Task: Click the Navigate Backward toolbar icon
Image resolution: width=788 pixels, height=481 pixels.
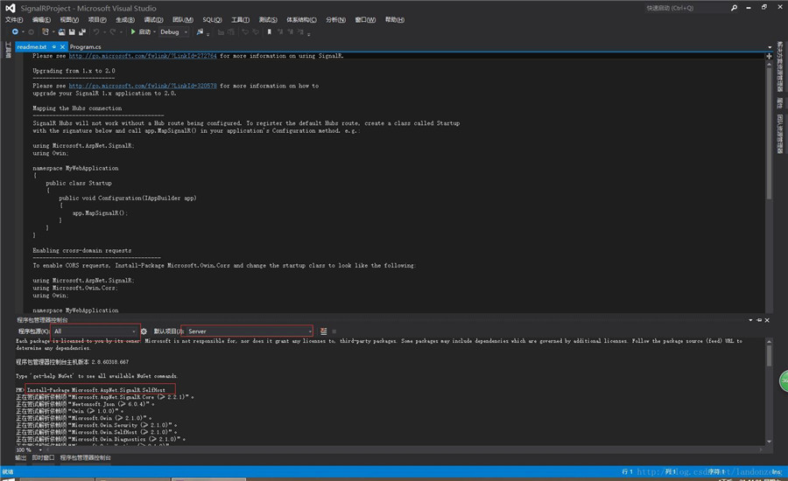Action: pyautogui.click(x=15, y=32)
